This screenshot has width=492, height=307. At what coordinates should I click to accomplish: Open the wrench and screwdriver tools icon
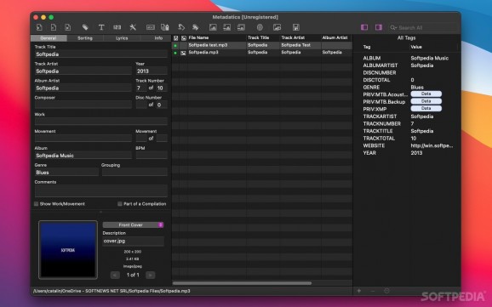133,27
